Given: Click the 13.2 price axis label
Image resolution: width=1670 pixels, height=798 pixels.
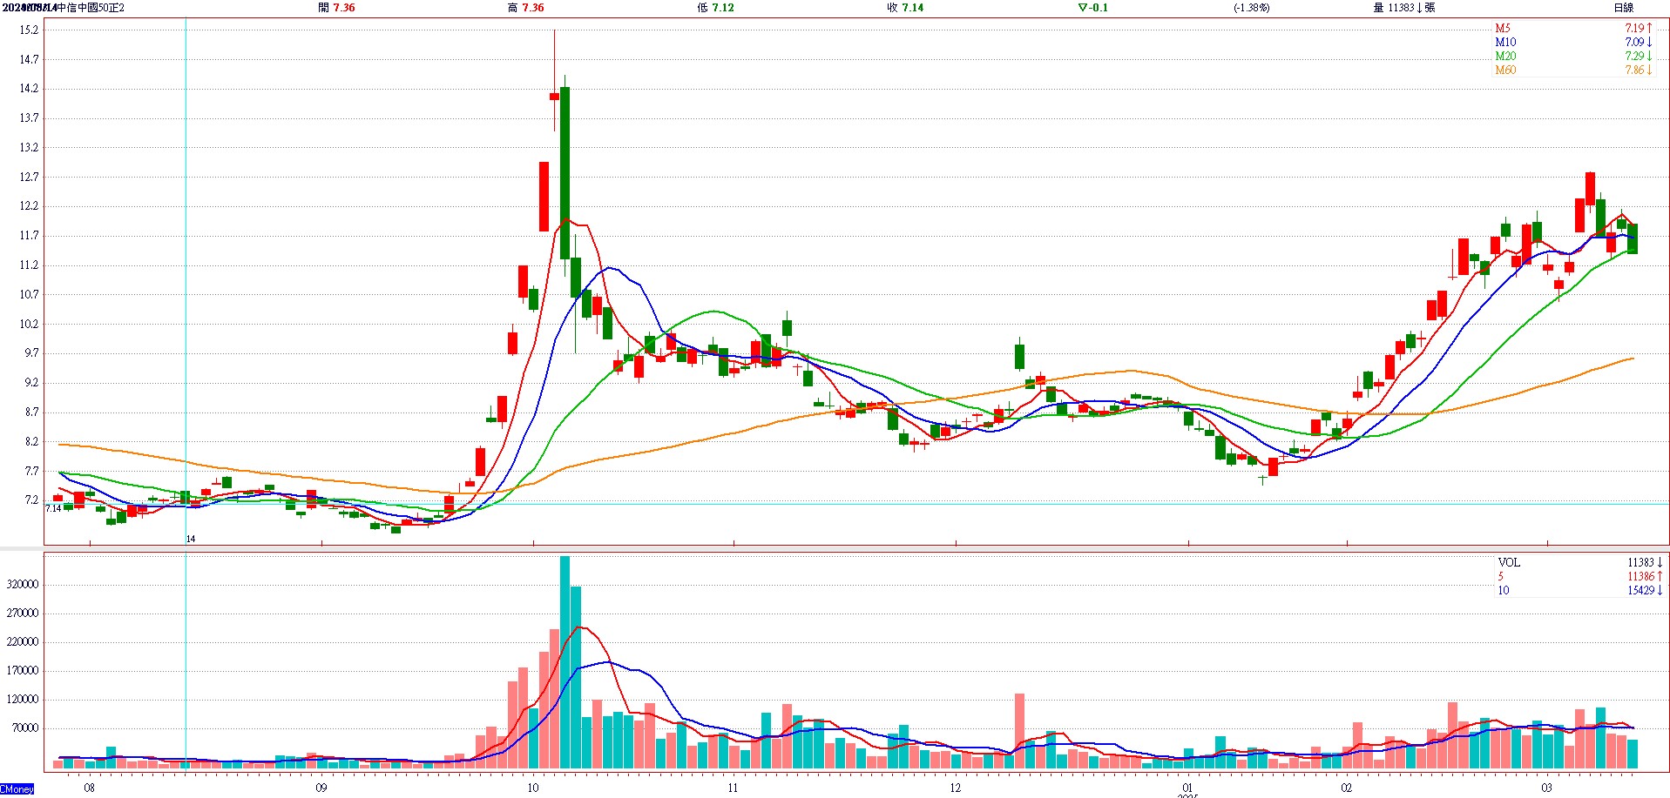Looking at the screenshot, I should point(29,148).
